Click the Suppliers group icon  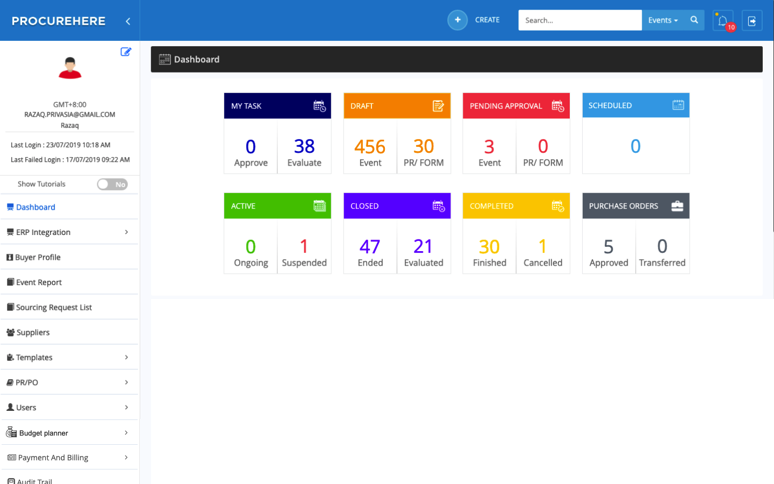tap(10, 332)
